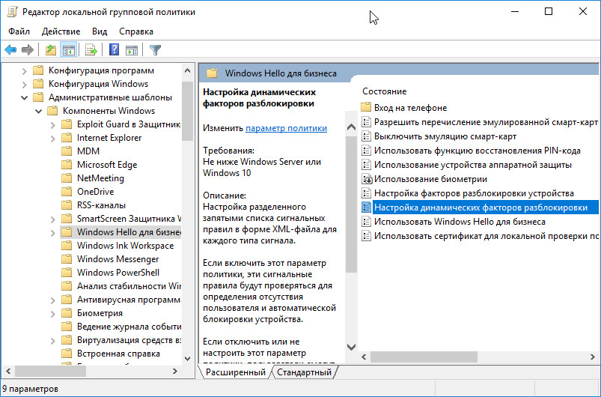Click the 'параметр политики' link
The width and height of the screenshot is (601, 397).
[286, 128]
